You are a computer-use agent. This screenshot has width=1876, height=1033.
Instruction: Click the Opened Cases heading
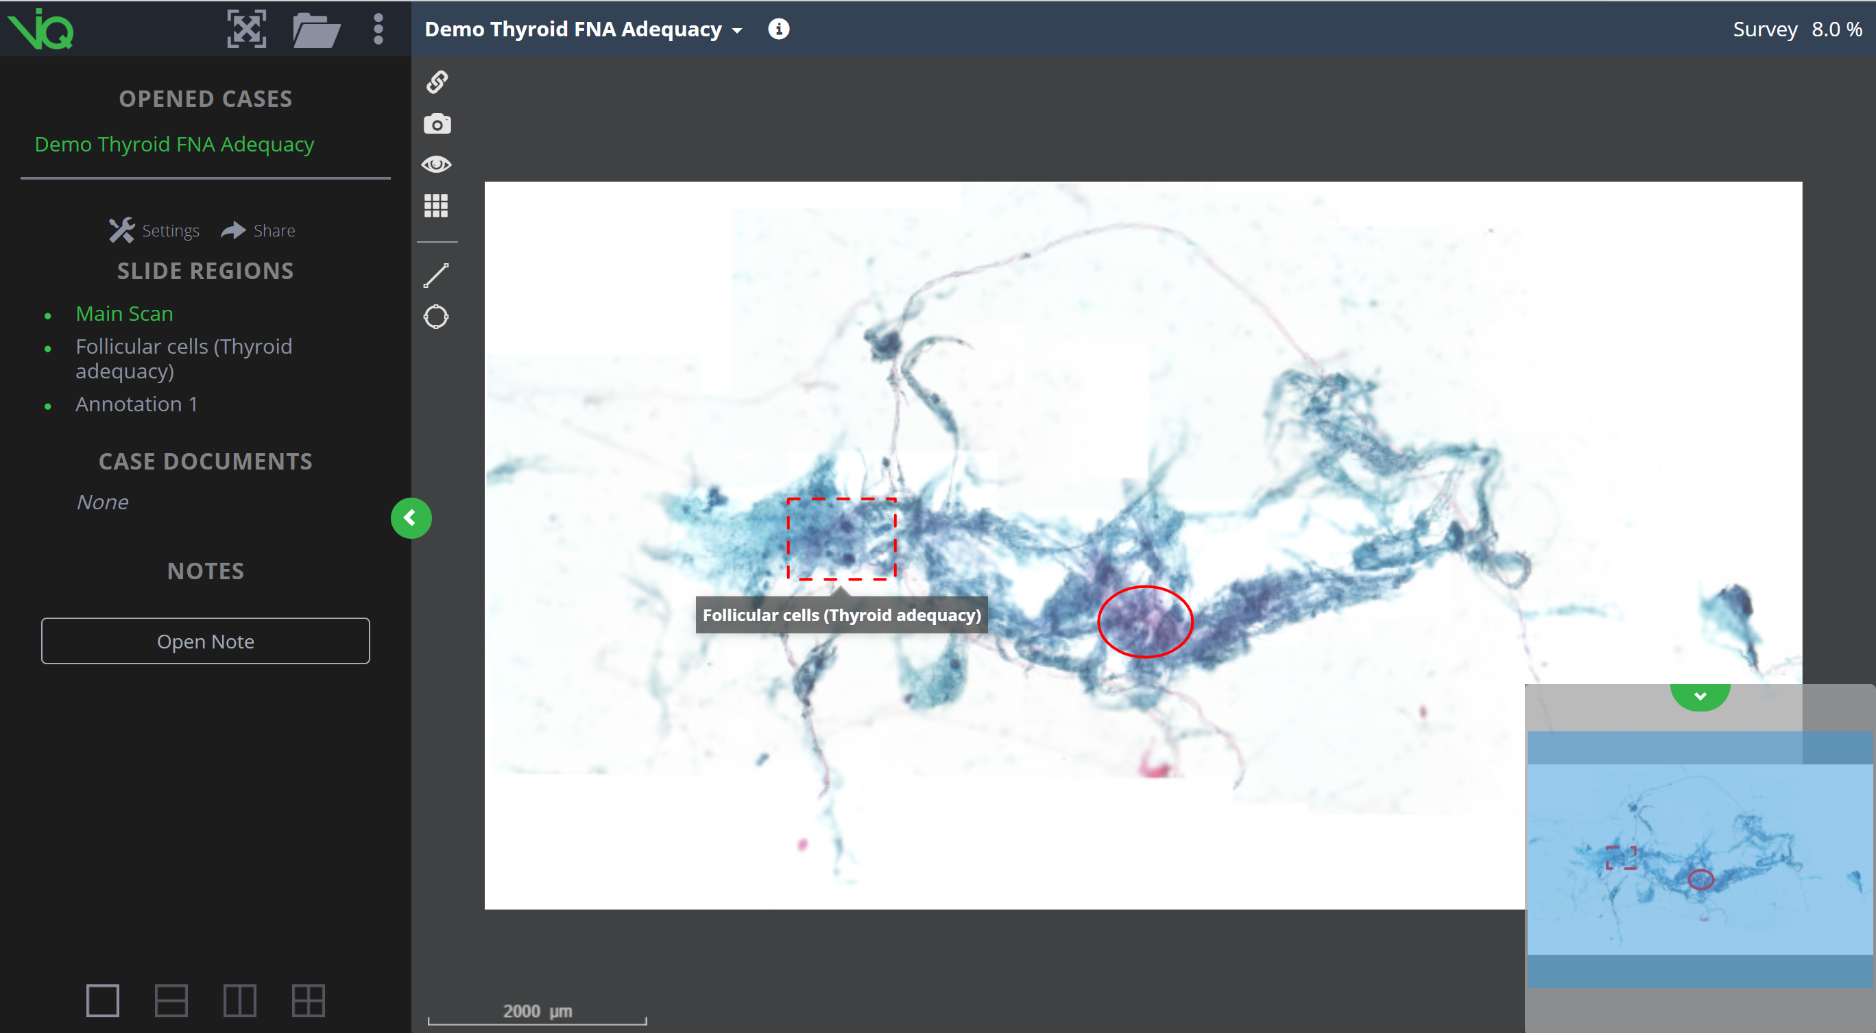coord(206,99)
